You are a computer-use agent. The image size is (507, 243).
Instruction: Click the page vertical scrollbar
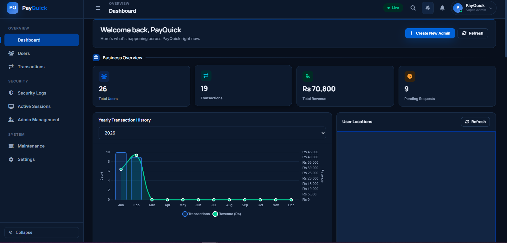pos(505,29)
